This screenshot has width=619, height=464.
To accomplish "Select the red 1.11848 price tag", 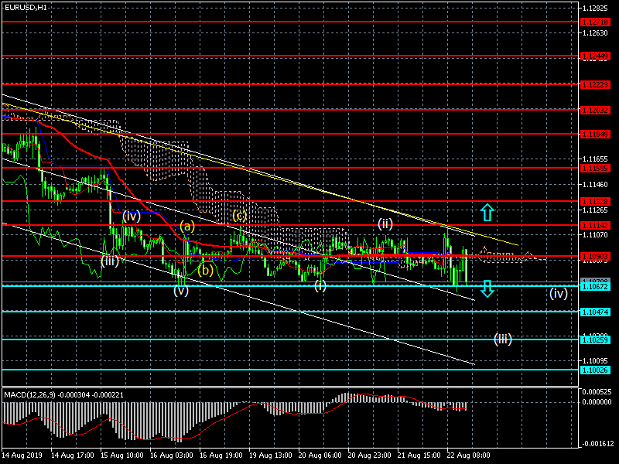I will [x=595, y=134].
